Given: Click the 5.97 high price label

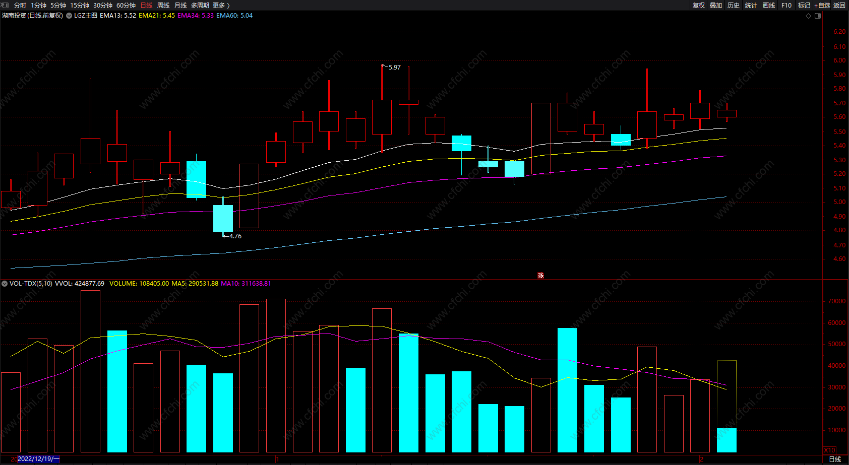Looking at the screenshot, I should pos(395,68).
